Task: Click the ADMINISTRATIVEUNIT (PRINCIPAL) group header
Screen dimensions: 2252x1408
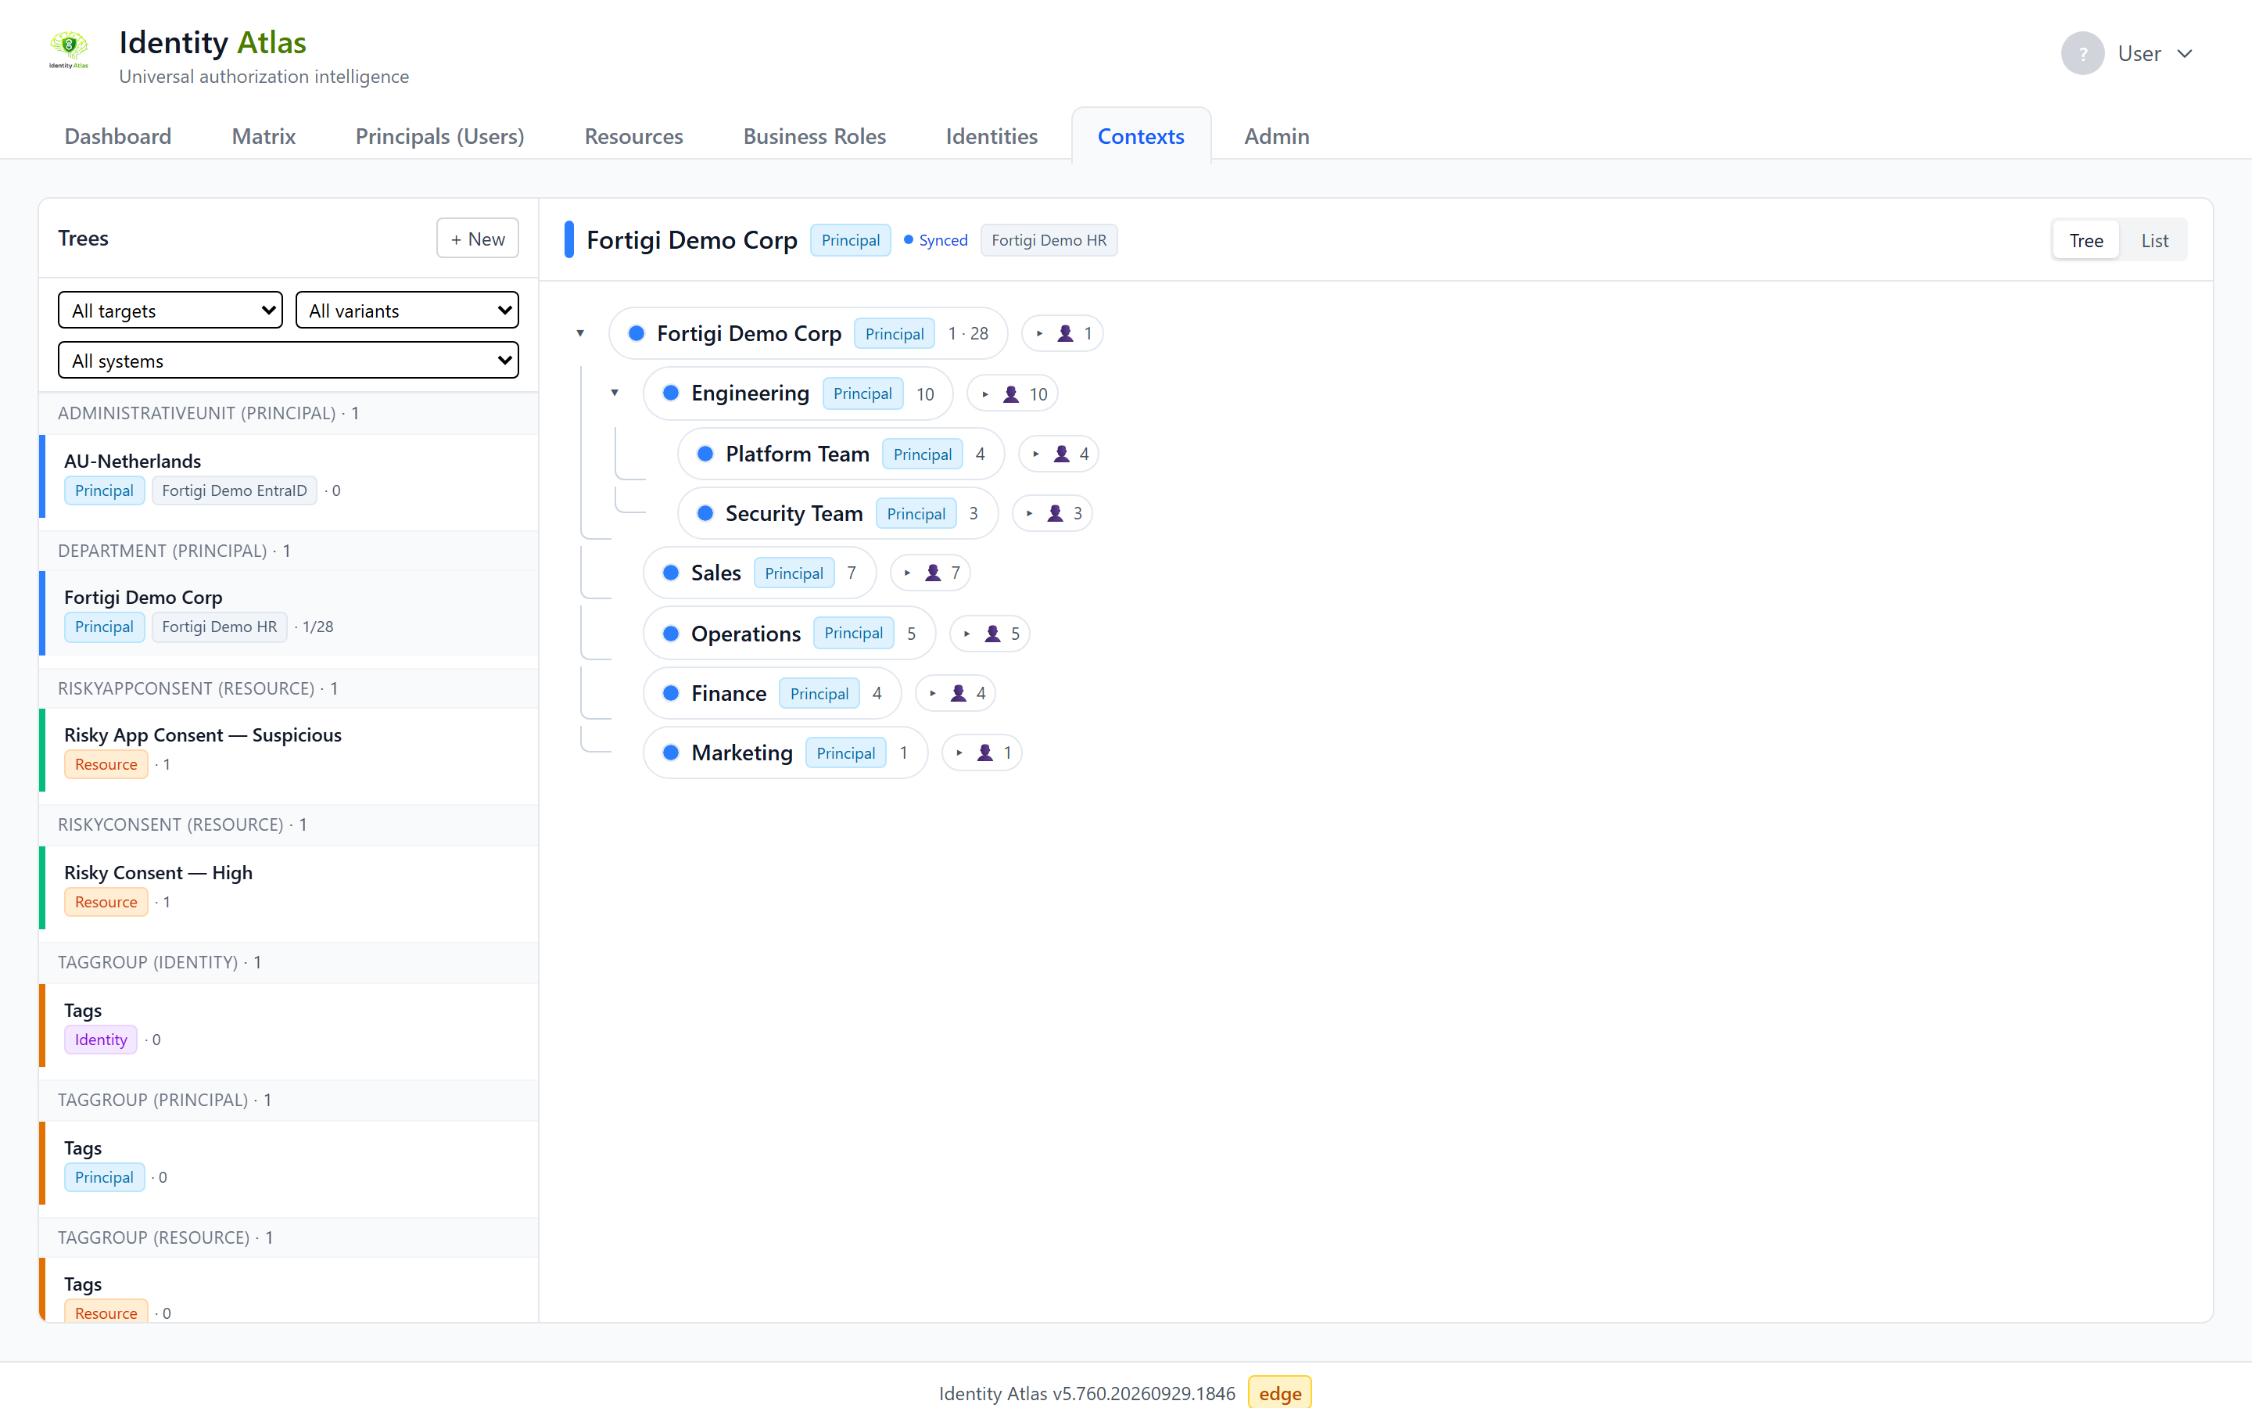Action: [289, 412]
